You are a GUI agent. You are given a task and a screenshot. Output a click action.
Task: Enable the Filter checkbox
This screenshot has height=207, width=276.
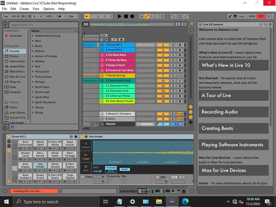click(82, 177)
